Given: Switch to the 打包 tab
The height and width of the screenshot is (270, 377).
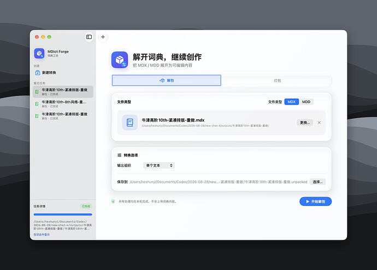Looking at the screenshot, I should click(x=277, y=81).
